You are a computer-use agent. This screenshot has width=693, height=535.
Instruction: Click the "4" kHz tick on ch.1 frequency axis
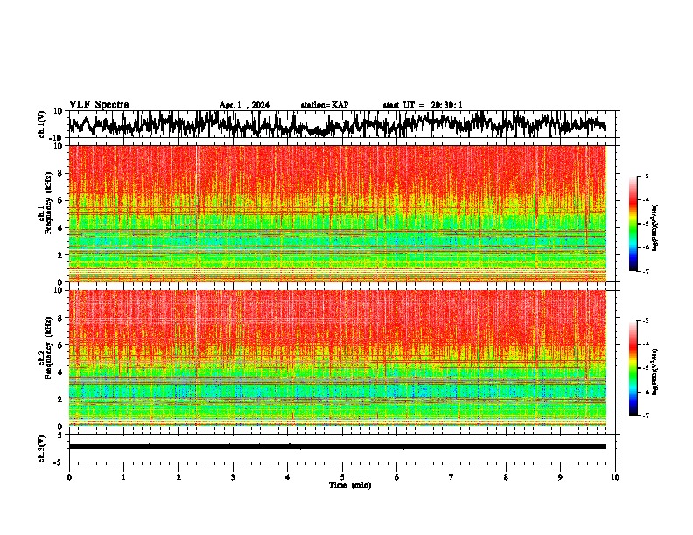pyautogui.click(x=60, y=228)
